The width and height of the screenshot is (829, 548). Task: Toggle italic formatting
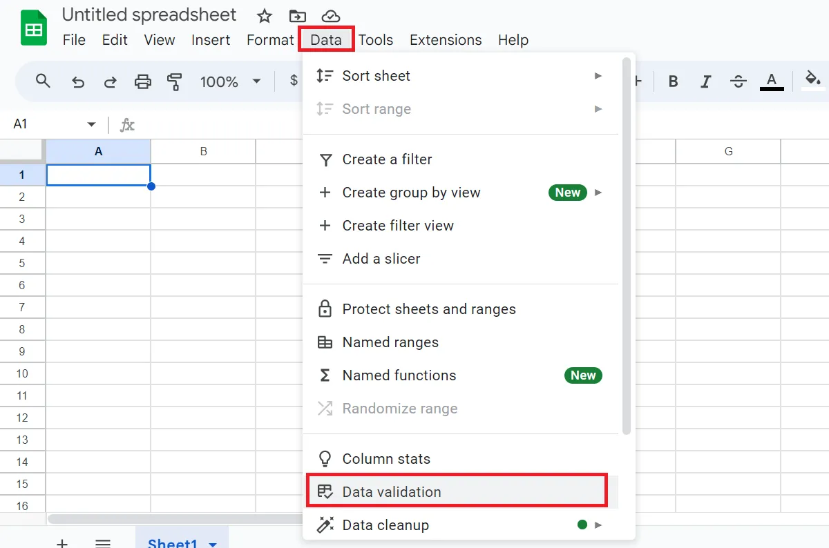point(705,82)
